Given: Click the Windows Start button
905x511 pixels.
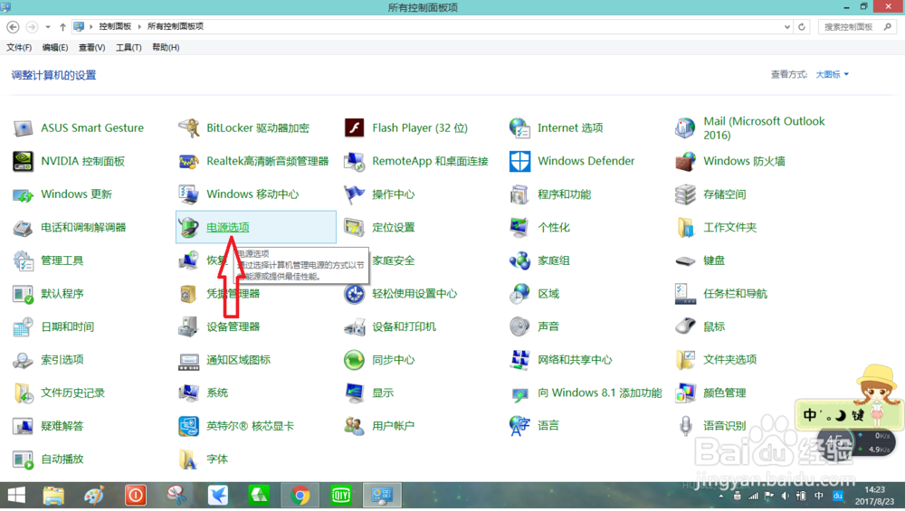Looking at the screenshot, I should [x=16, y=496].
